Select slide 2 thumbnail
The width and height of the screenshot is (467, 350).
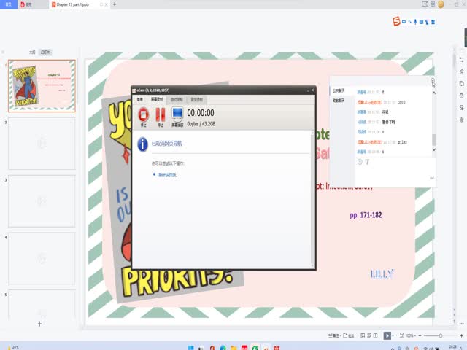click(x=42, y=143)
